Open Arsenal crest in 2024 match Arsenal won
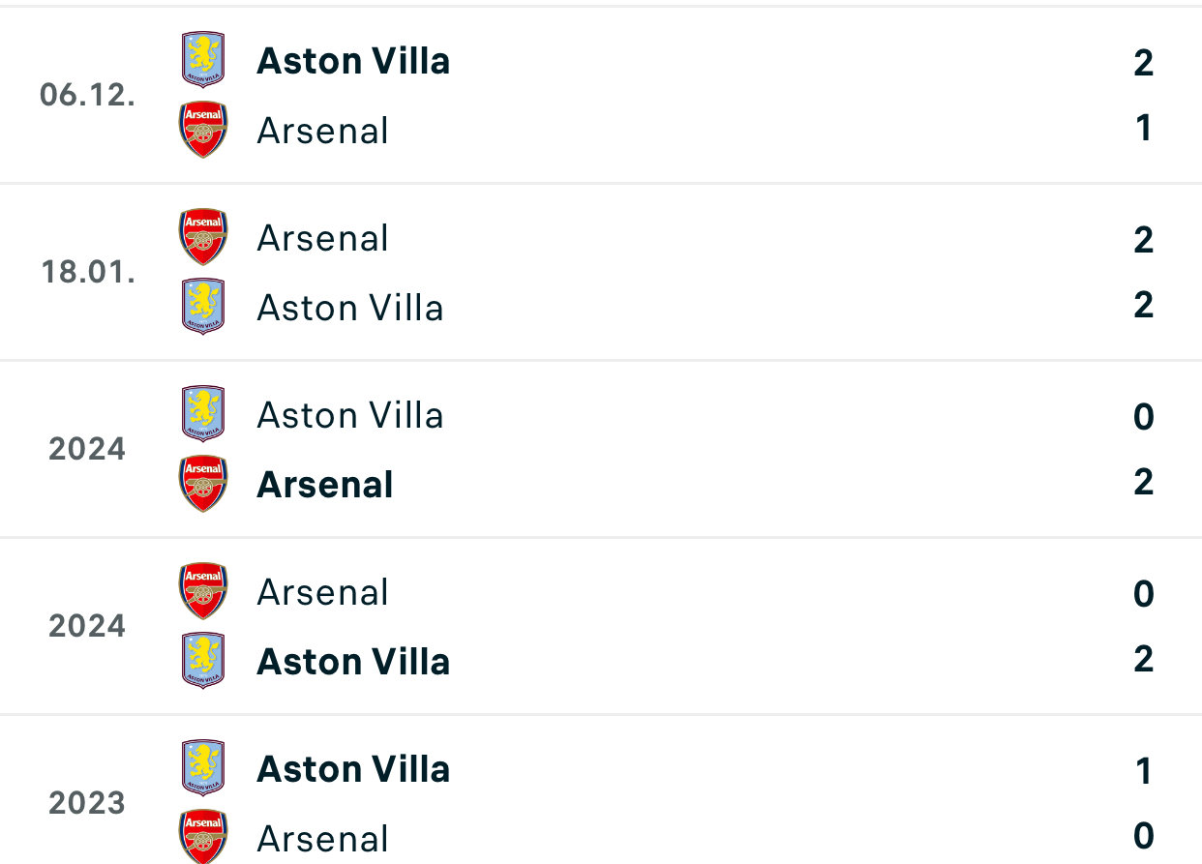The height and width of the screenshot is (864, 1202). coord(203,484)
